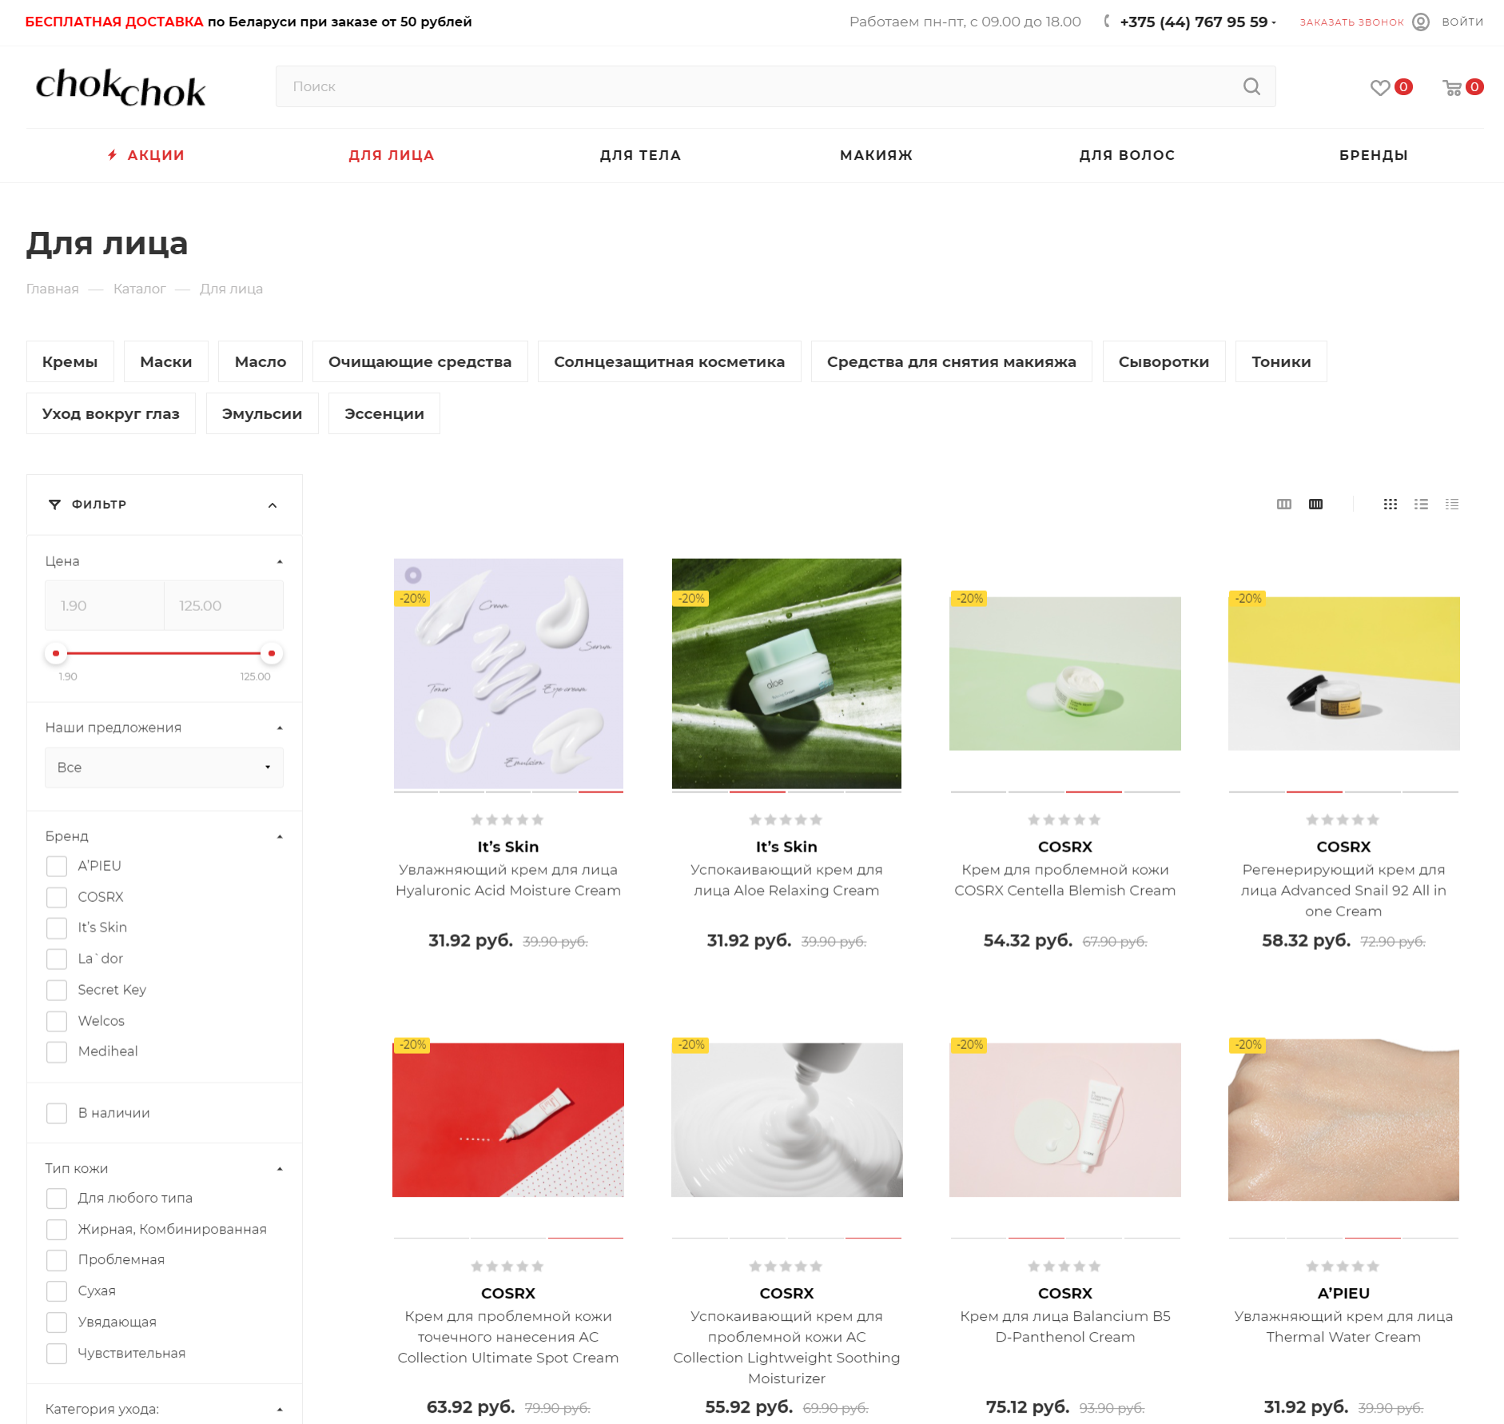Go to Главная breadcrumb
1504x1424 pixels.
53,289
